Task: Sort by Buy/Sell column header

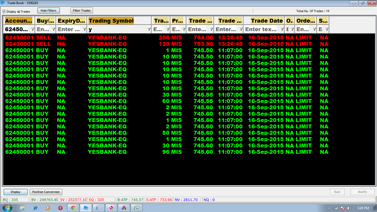Action: click(x=46, y=21)
